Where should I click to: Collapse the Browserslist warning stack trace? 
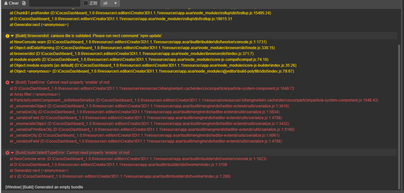point(12,36)
